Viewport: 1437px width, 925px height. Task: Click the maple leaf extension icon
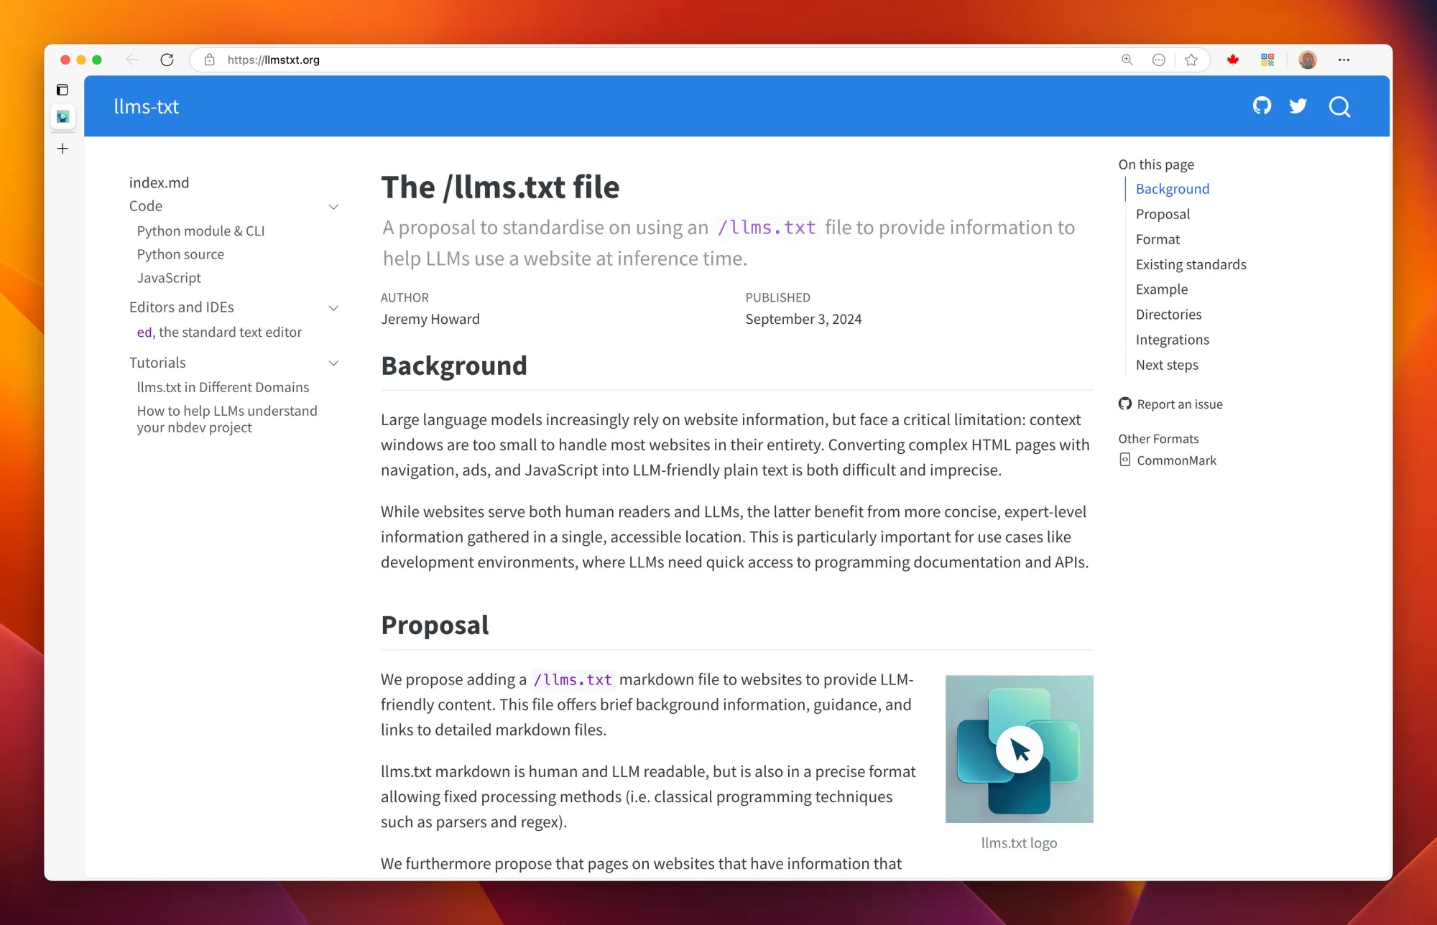click(1233, 60)
